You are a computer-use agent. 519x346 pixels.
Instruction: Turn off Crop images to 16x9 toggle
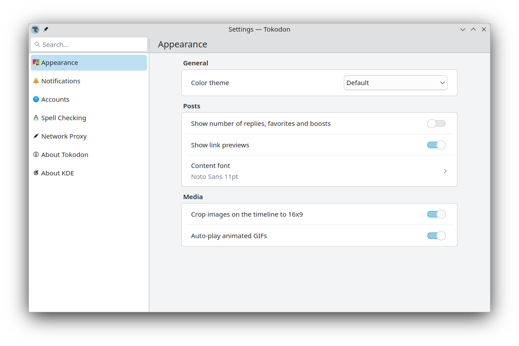click(436, 214)
